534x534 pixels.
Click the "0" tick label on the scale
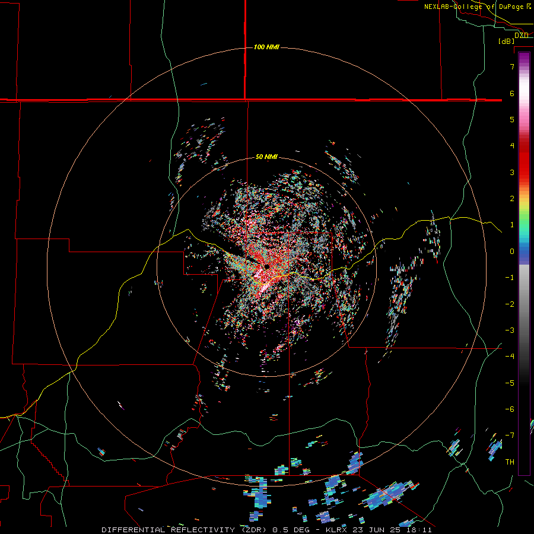(x=512, y=252)
